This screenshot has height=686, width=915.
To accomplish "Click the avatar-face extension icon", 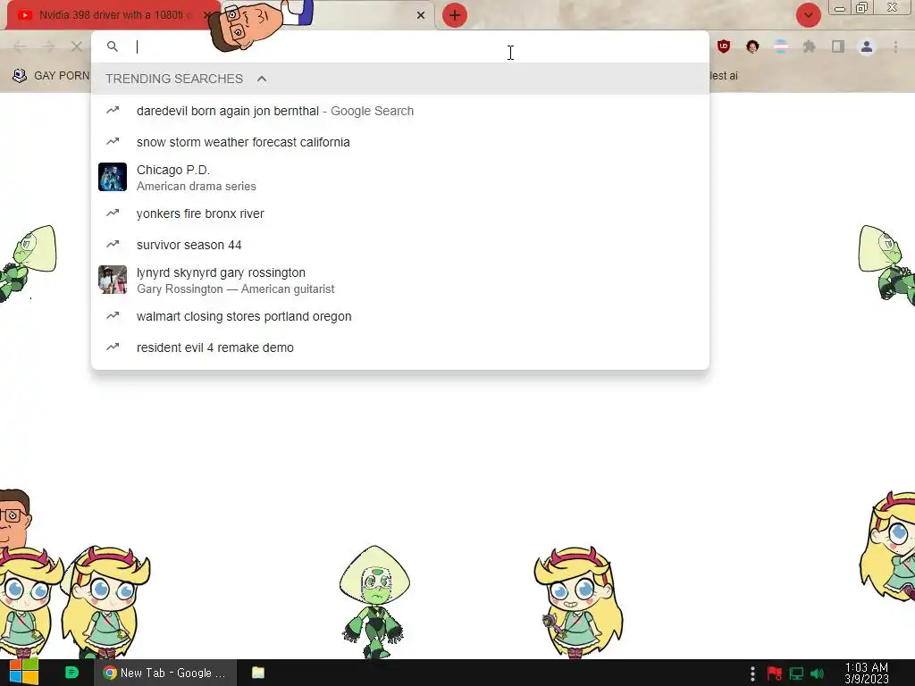I will (752, 46).
